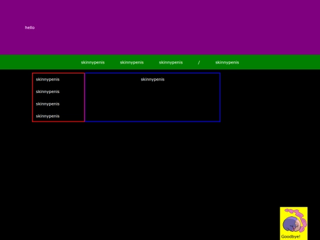Click the "/" item in the green navbar
Screen dimensions: 320x240
pos(199,62)
